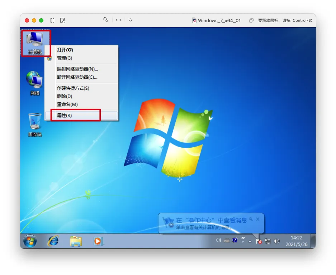This screenshot has width=336, height=275.
Task: Open the VM snapshot icon in the toolbar
Action: click(x=62, y=20)
